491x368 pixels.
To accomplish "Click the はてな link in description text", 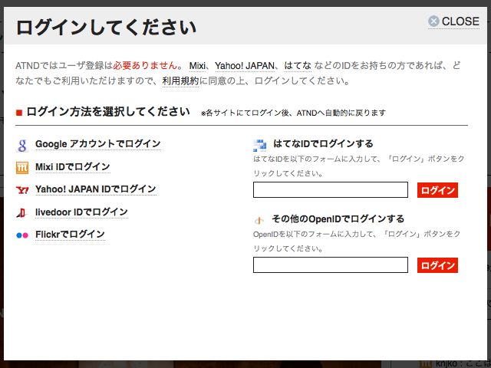I will click(297, 66).
